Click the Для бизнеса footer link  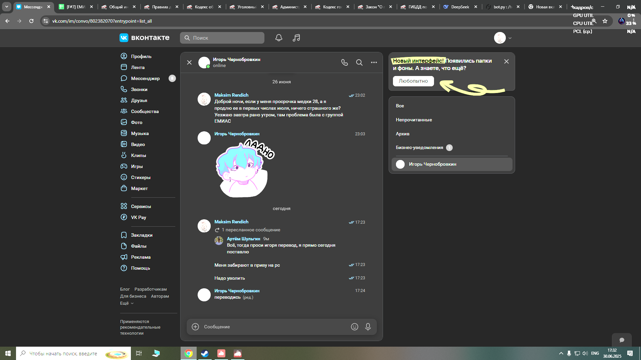pyautogui.click(x=133, y=296)
